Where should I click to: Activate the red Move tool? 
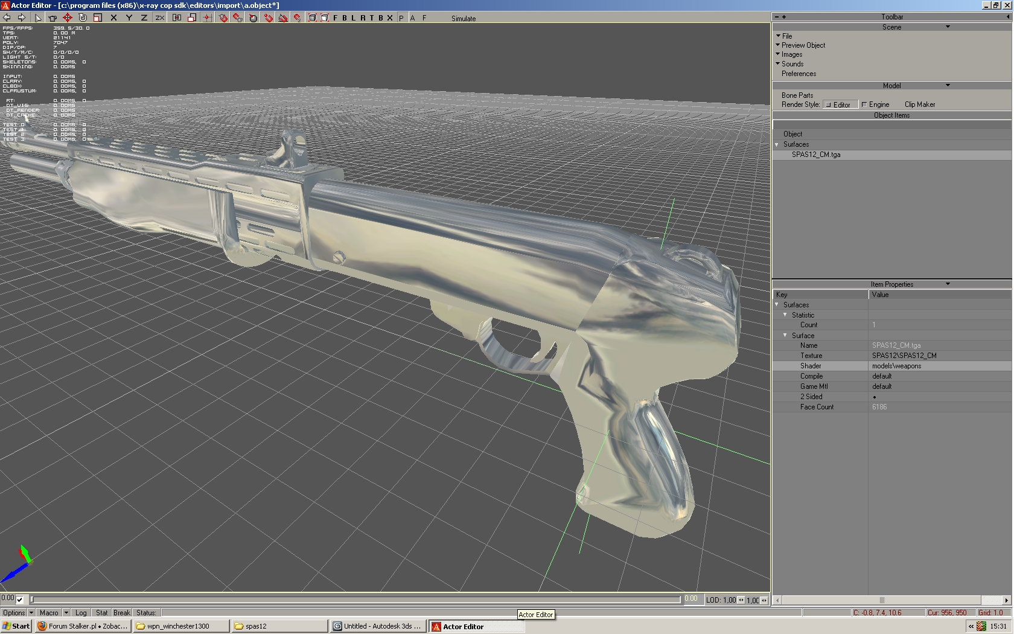pos(67,18)
